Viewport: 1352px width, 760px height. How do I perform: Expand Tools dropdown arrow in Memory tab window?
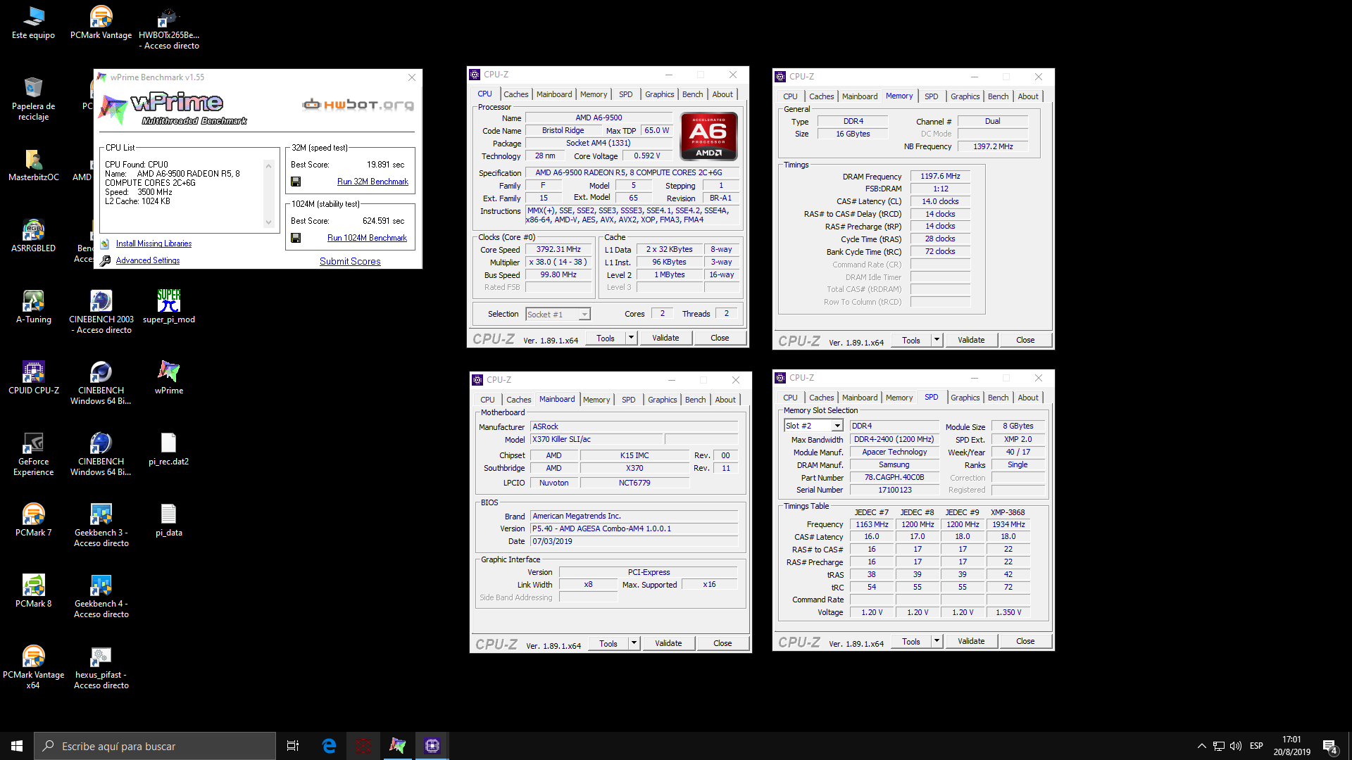tap(937, 341)
